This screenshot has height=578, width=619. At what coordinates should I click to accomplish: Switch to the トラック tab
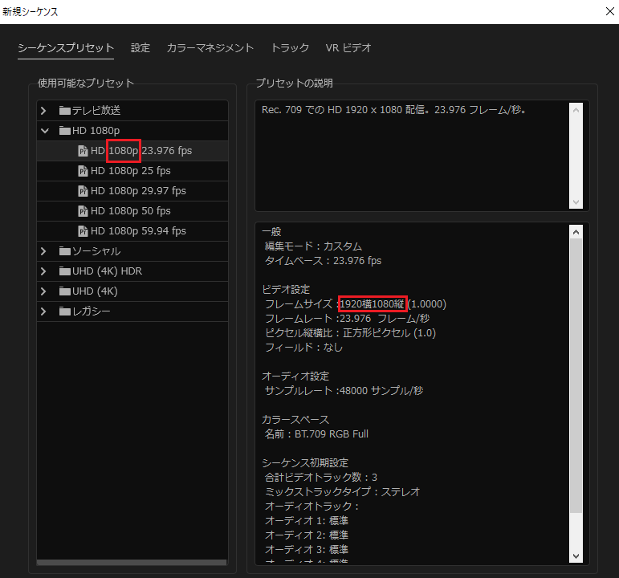(x=290, y=48)
